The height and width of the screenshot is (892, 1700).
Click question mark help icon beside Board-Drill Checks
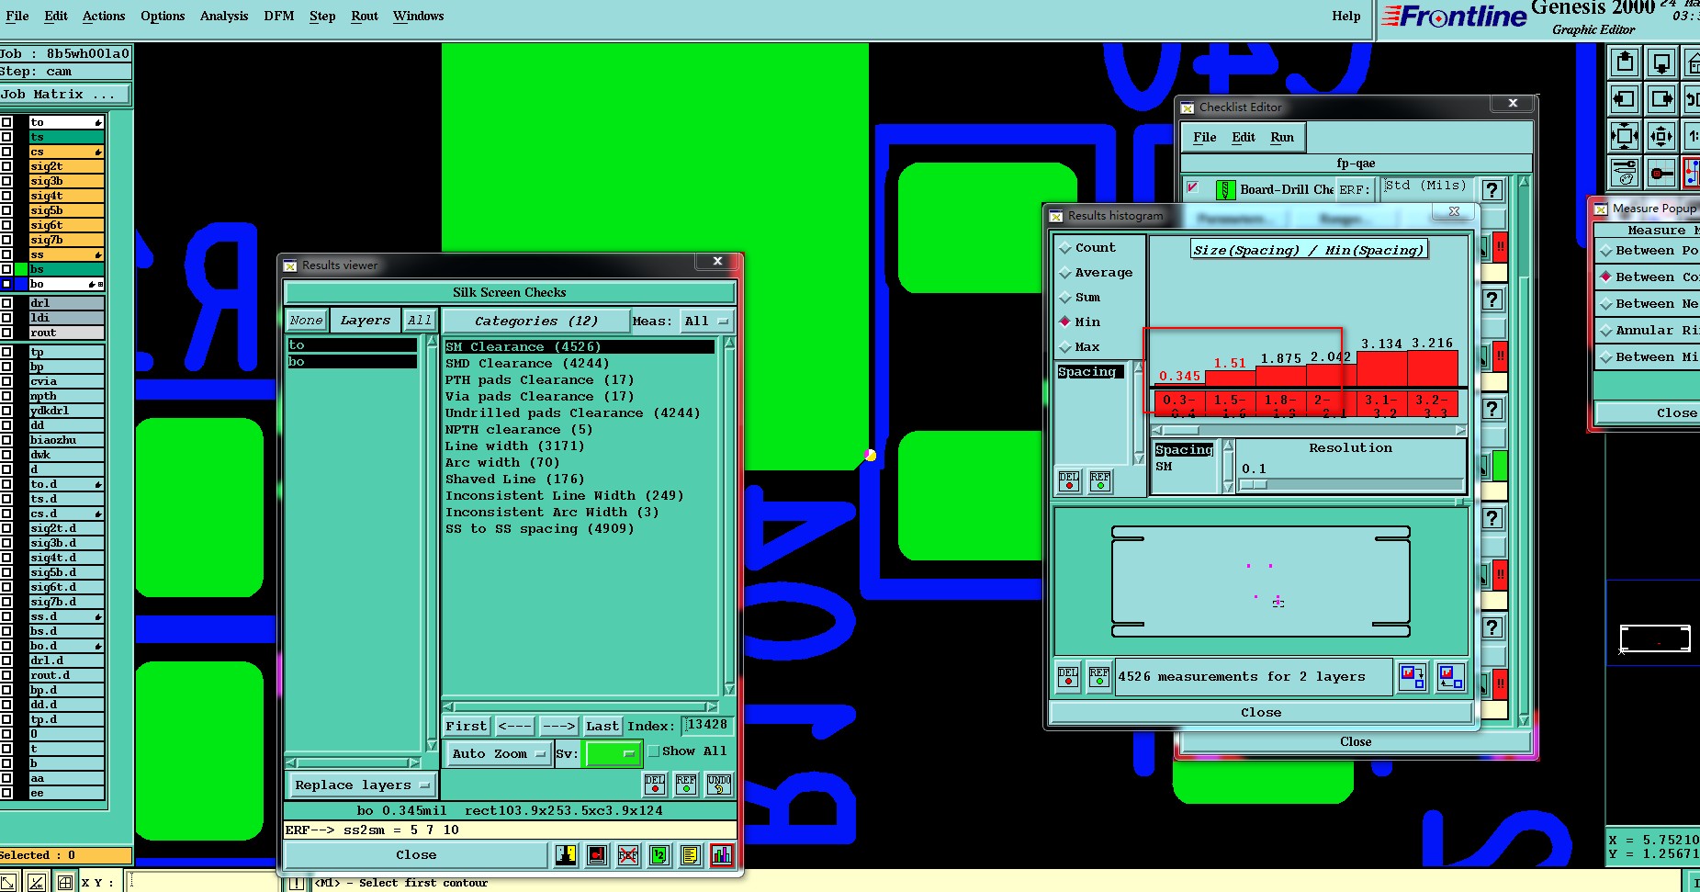[x=1492, y=190]
